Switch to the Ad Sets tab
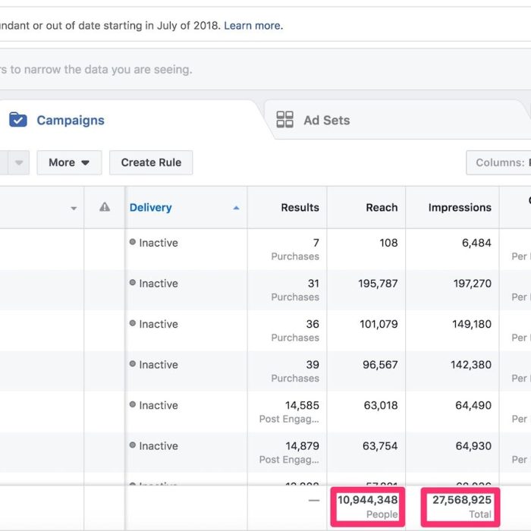The width and height of the screenshot is (531, 531). 326,120
